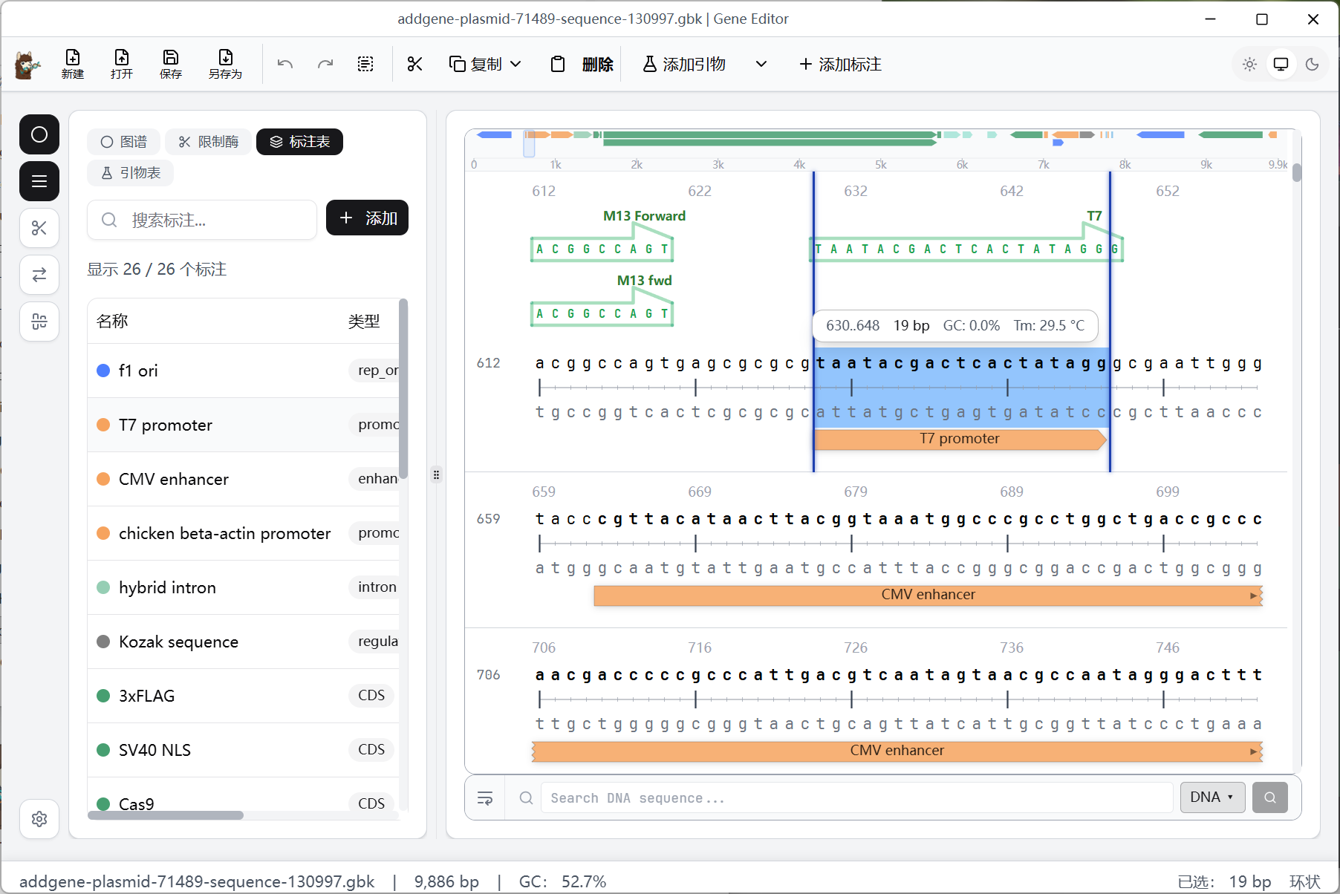
Task: Save the file with 保存 icon
Action: point(171,64)
